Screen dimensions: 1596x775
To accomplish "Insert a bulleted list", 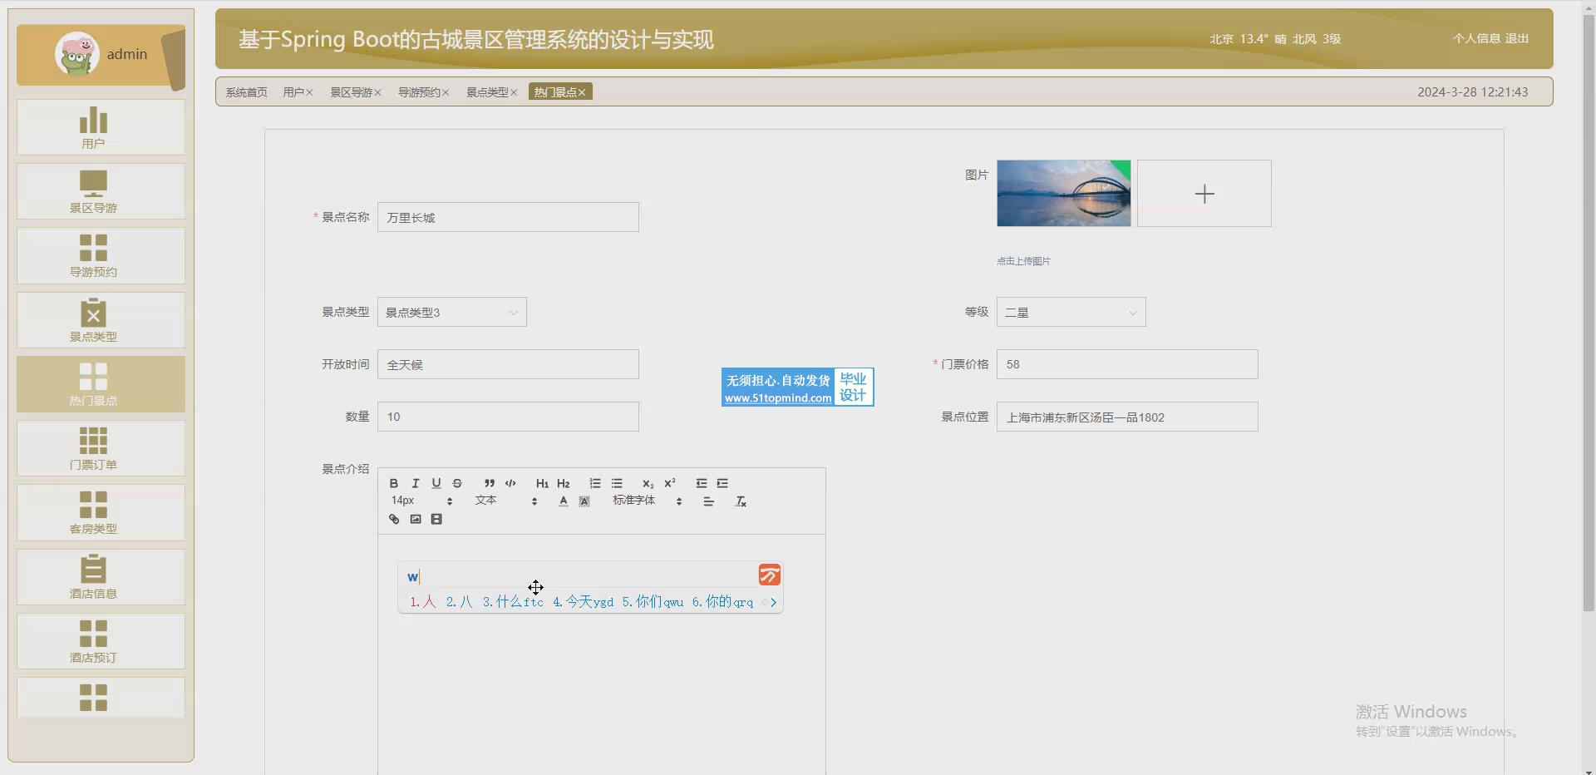I will point(617,483).
